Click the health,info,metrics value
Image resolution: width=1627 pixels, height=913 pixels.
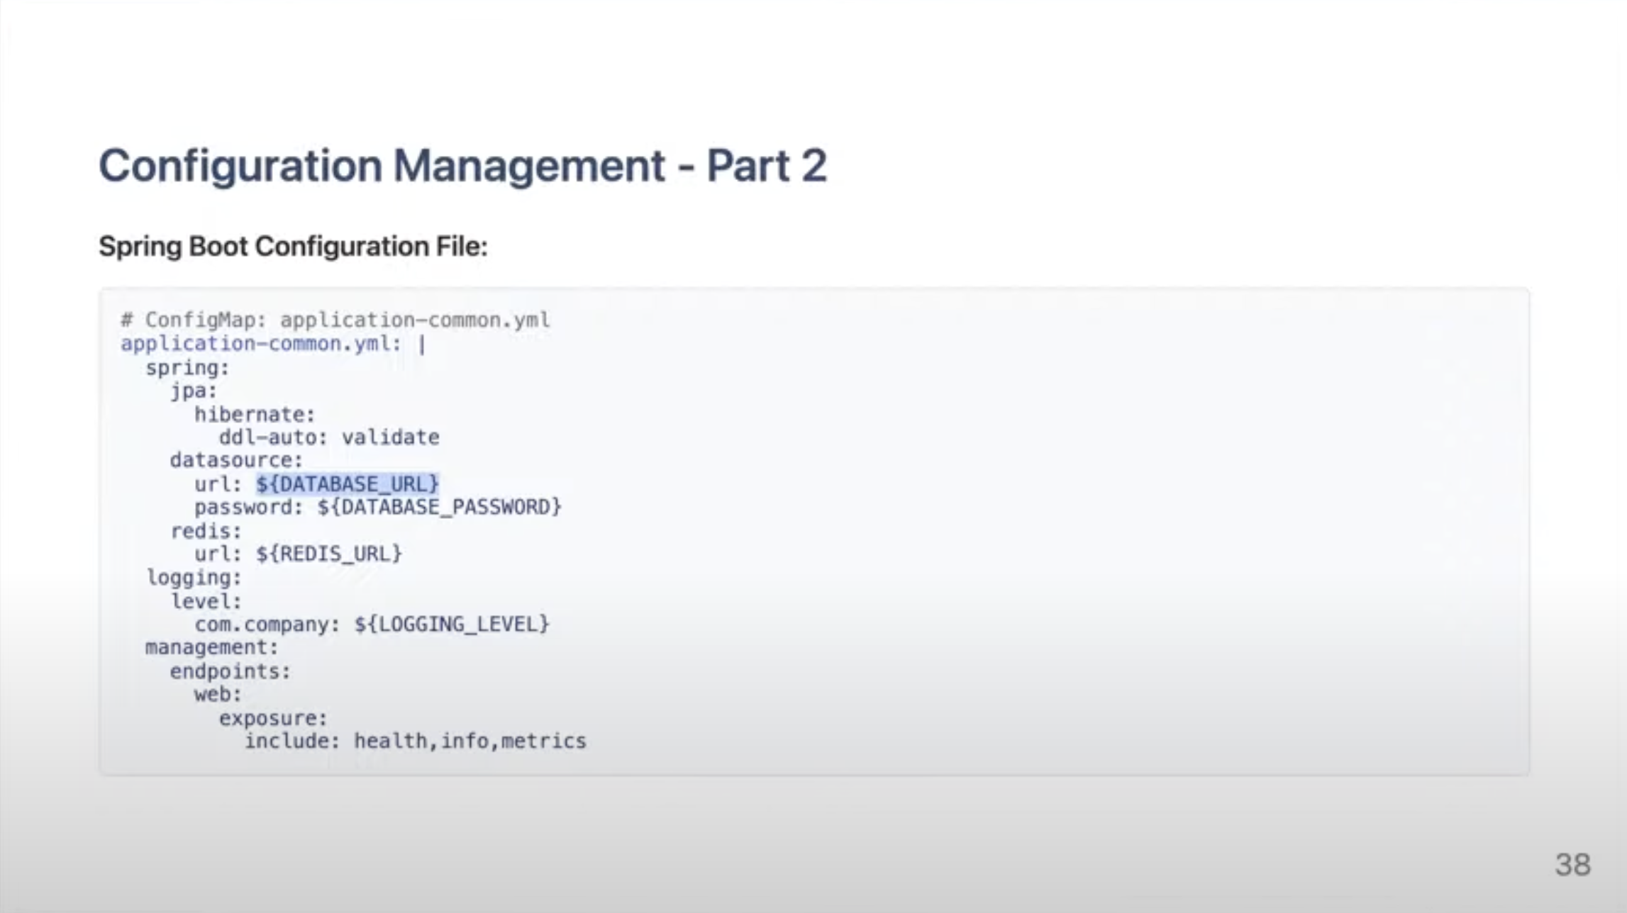(470, 741)
